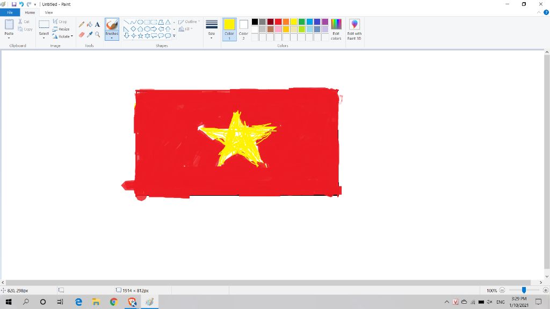Choose the Triangle shape
550x309 pixels.
click(x=168, y=22)
